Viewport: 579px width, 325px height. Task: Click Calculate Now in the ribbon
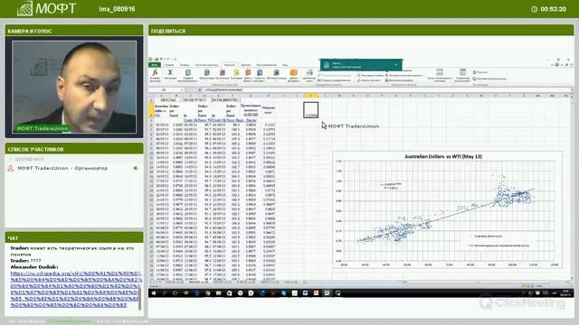click(x=480, y=72)
